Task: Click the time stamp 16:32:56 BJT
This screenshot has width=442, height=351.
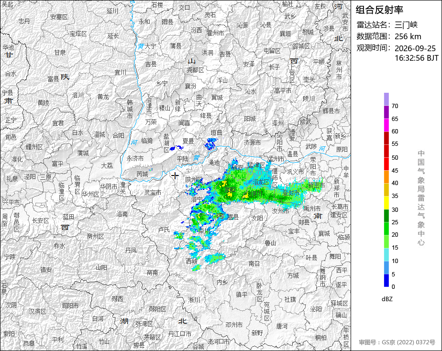Action: (x=416, y=58)
